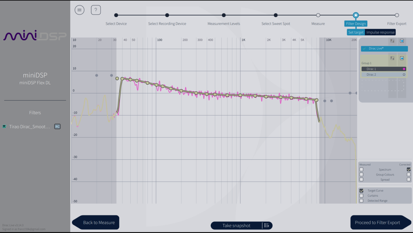Click the Group 1 grey step icon

pos(392,58)
